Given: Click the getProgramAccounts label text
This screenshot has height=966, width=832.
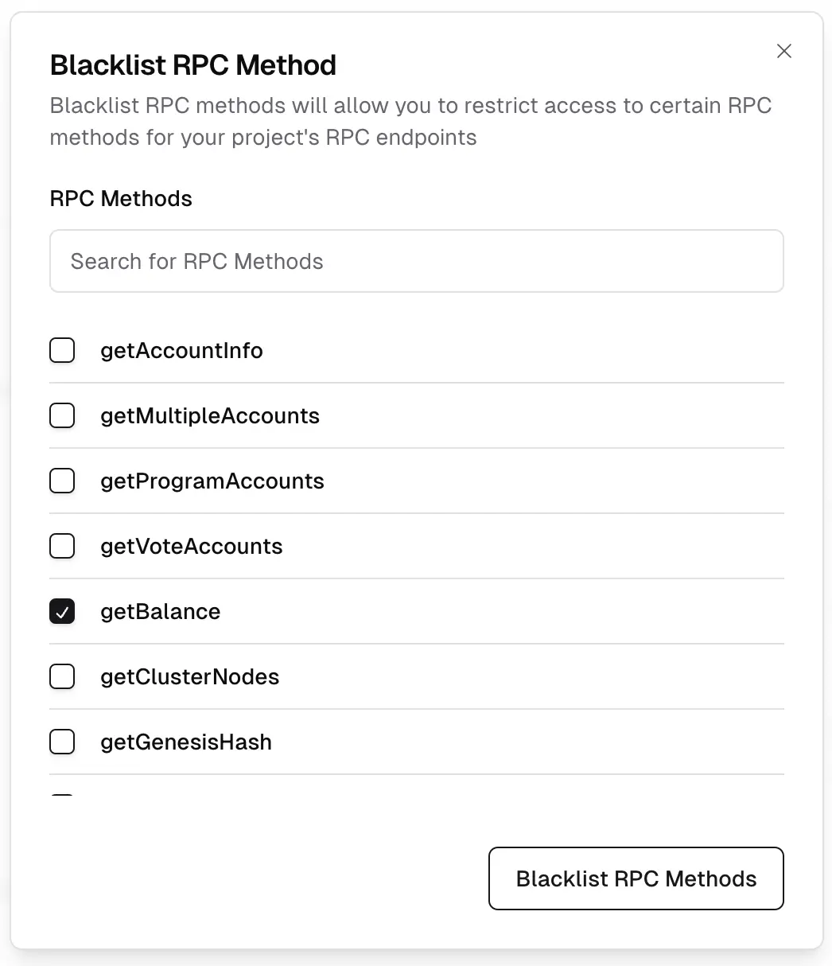Looking at the screenshot, I should [x=212, y=481].
